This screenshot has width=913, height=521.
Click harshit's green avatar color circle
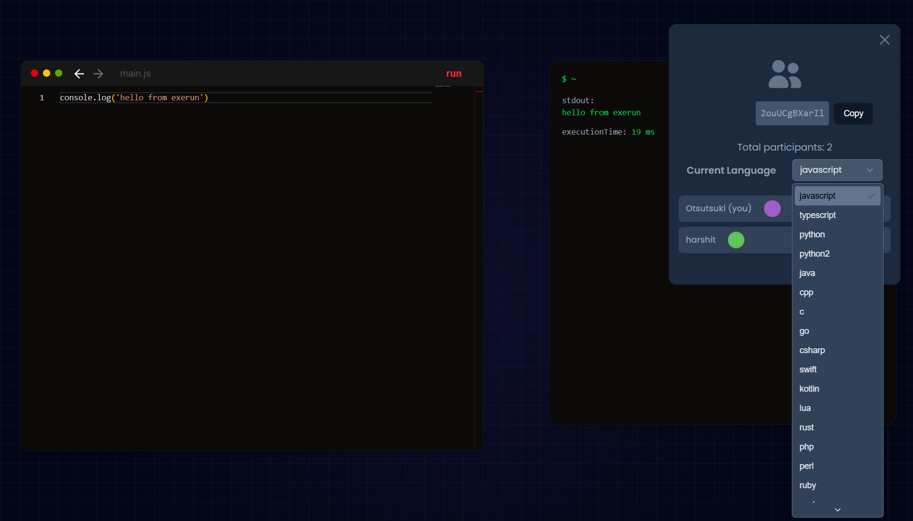tap(736, 240)
